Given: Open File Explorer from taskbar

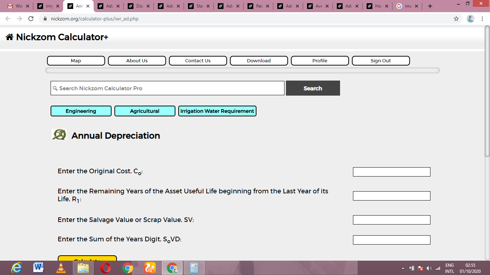Looking at the screenshot, I should click(83, 268).
